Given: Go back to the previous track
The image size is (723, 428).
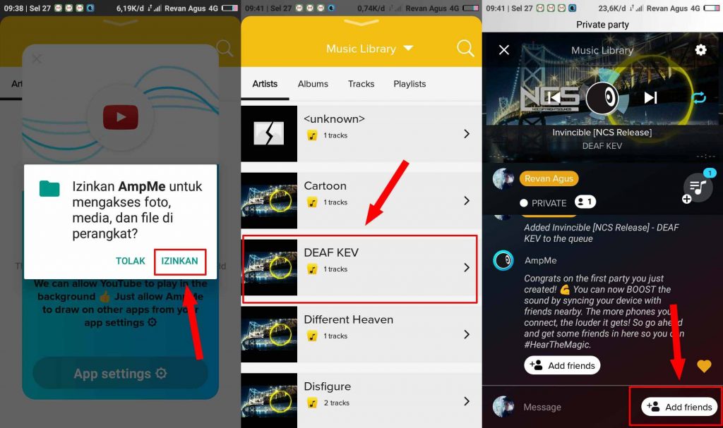Looking at the screenshot, I should [555, 98].
